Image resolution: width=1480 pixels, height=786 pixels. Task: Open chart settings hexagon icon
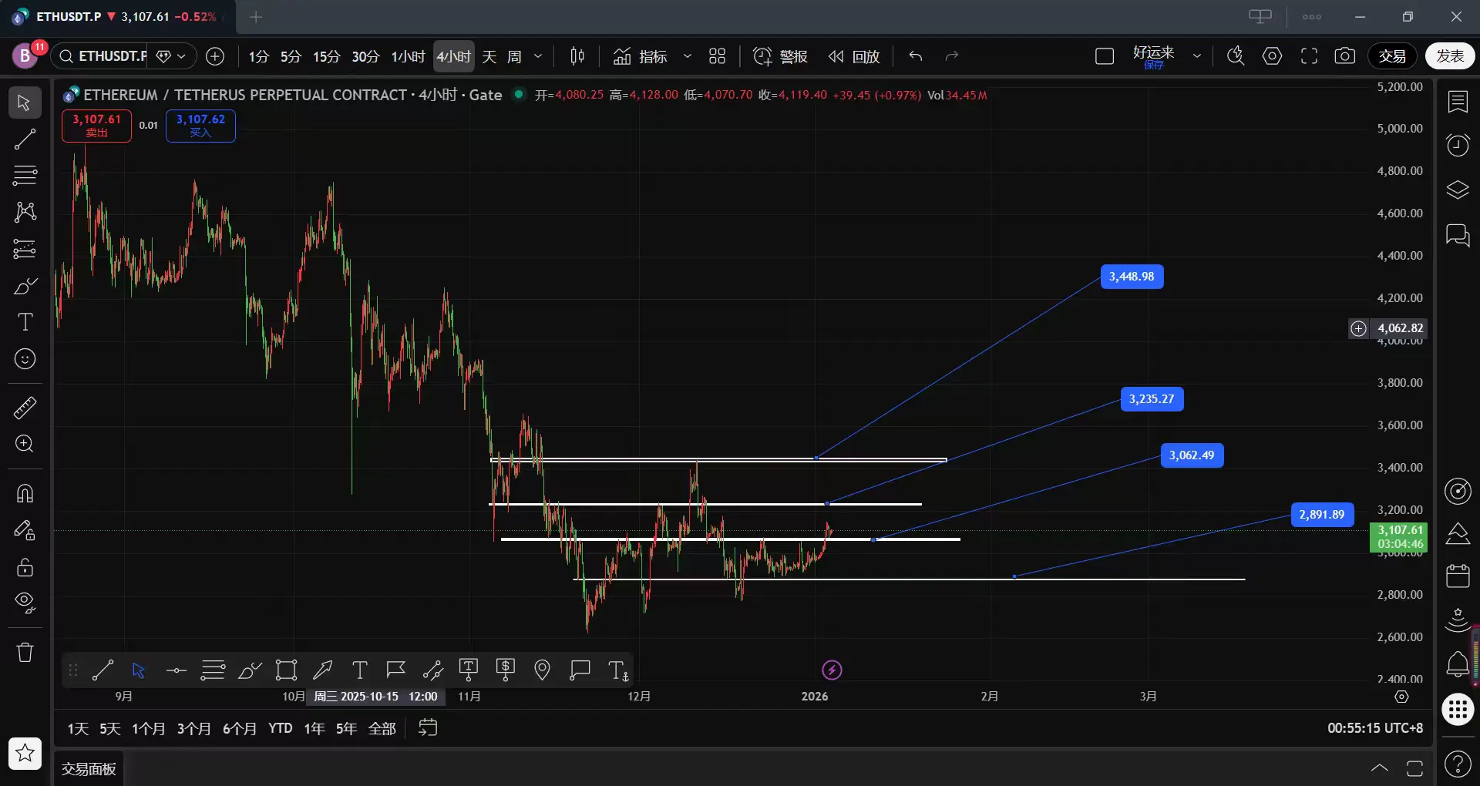[x=1273, y=56]
